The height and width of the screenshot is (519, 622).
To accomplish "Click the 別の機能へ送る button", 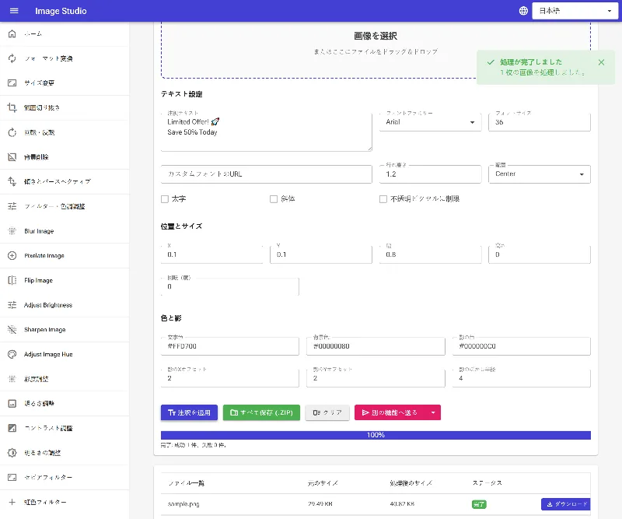I will click(x=390, y=412).
